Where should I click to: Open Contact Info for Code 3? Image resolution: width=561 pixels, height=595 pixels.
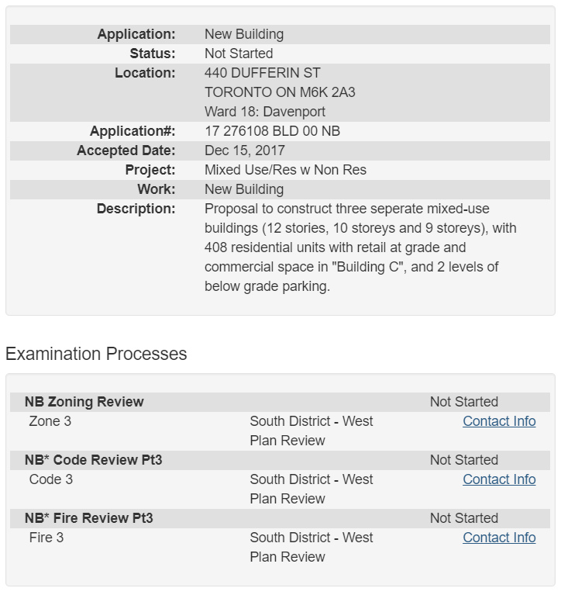tap(499, 479)
